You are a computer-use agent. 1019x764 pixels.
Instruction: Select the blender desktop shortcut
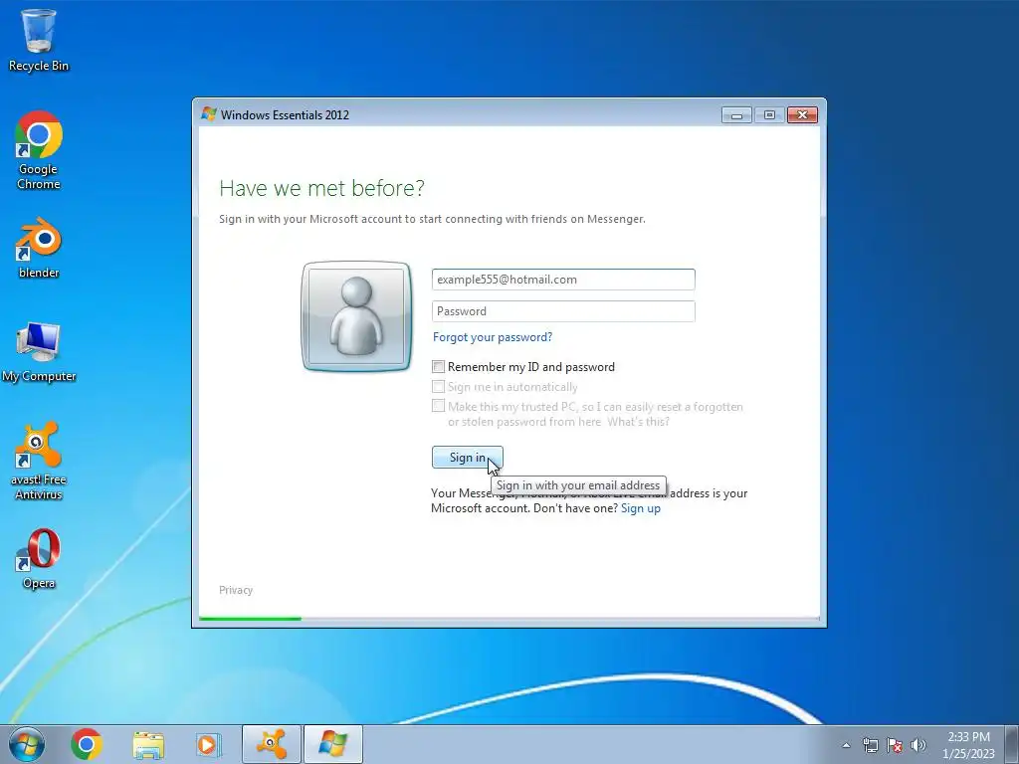point(39,248)
